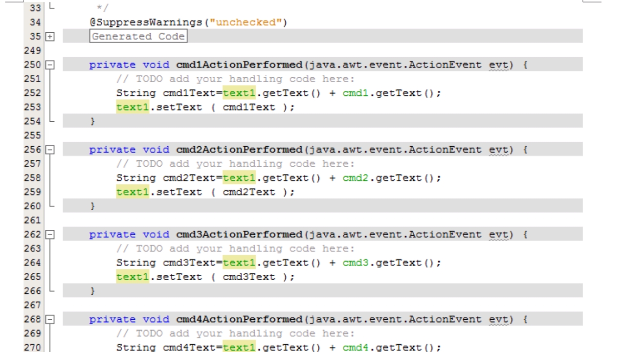Click line number 255 in the gutter
This screenshot has width=626, height=352.
click(x=33, y=135)
